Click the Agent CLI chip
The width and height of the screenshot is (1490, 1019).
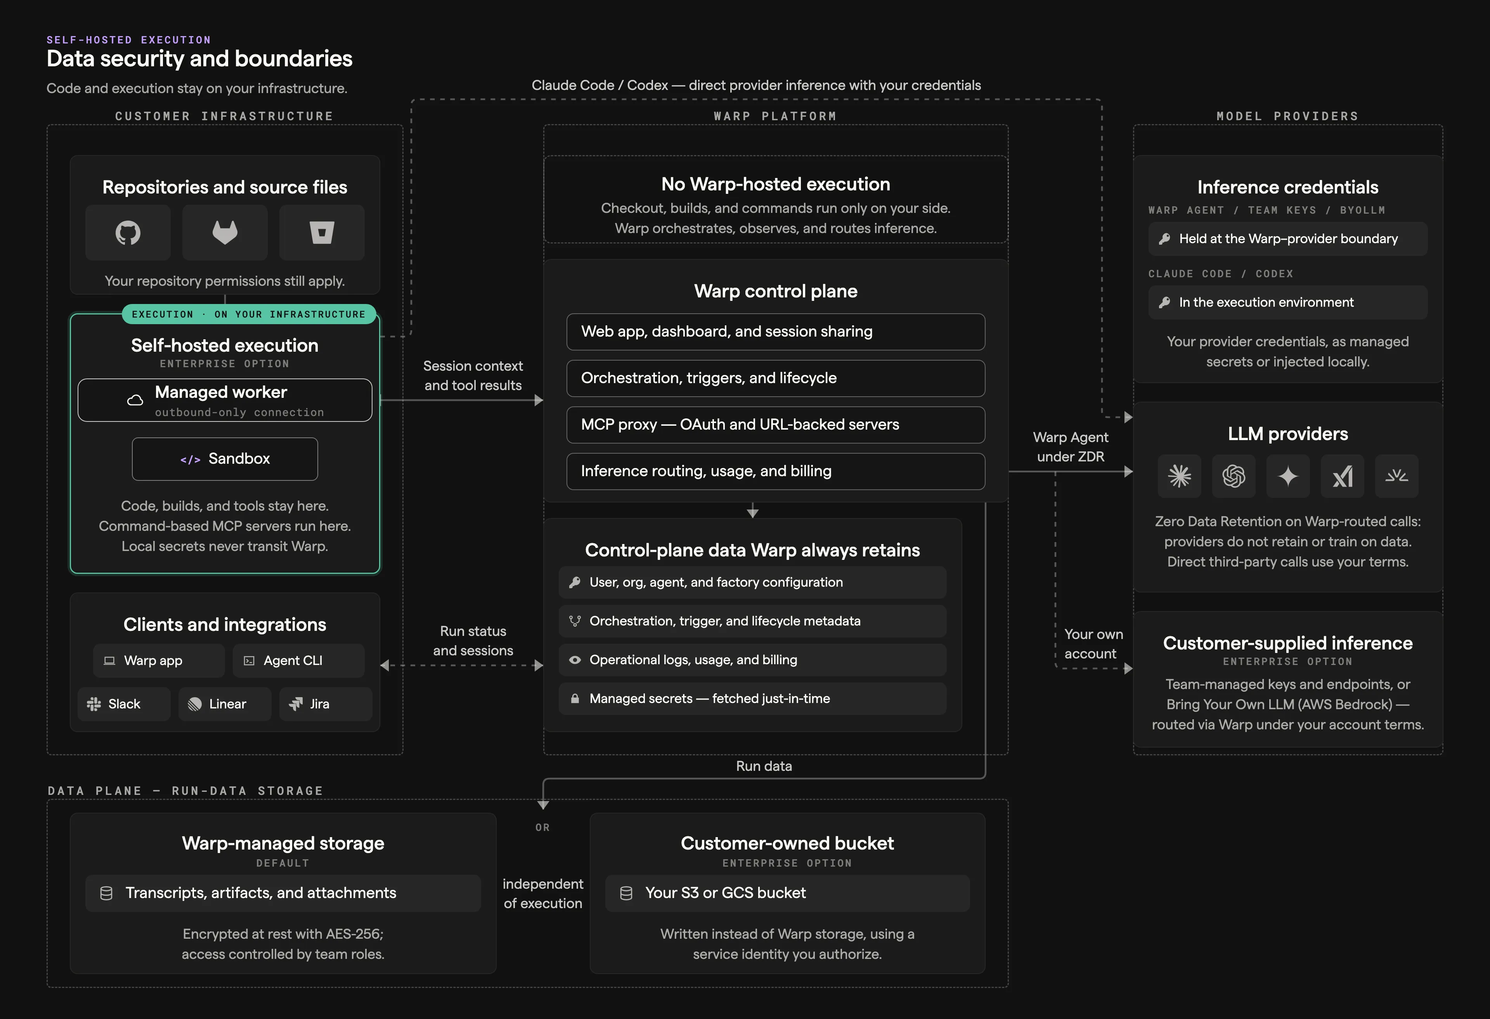(x=299, y=661)
